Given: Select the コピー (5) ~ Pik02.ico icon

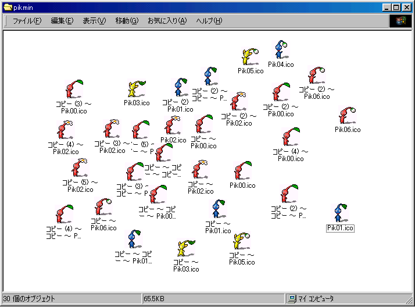Looking at the screenshot, I should pyautogui.click(x=80, y=167).
